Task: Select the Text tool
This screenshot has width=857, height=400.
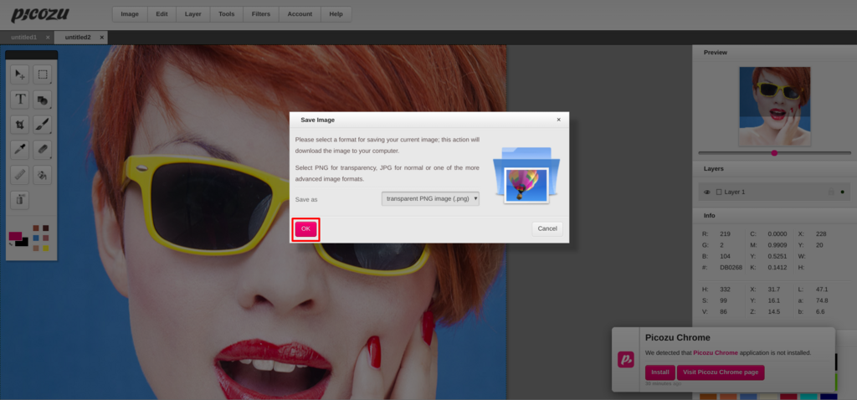Action: pyautogui.click(x=20, y=100)
